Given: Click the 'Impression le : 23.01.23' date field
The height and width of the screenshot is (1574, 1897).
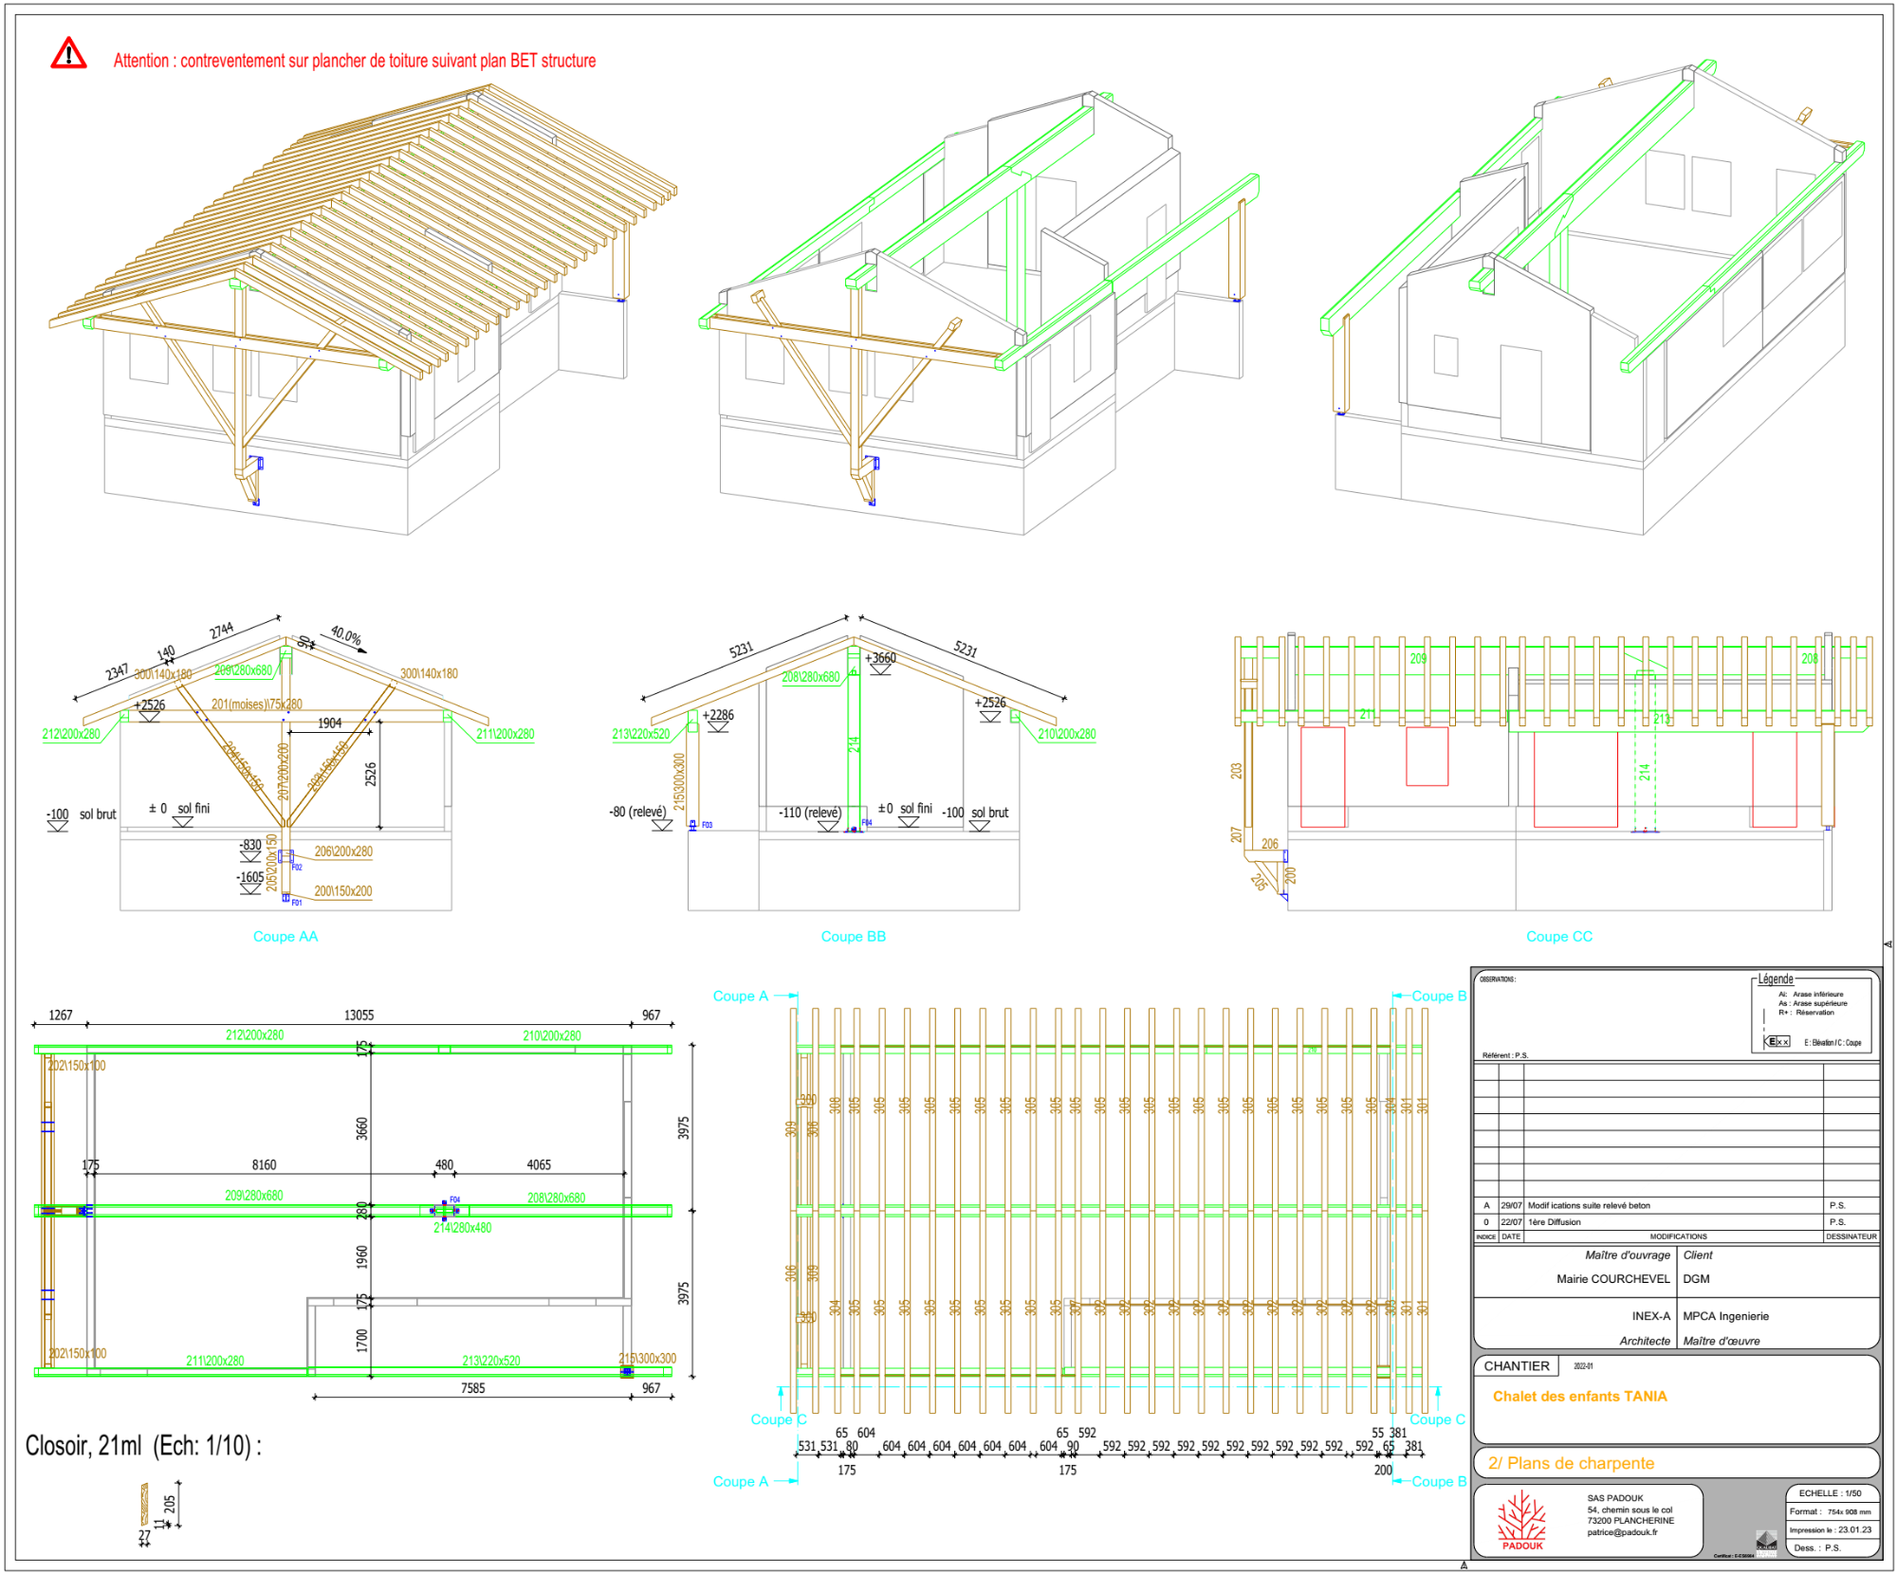Looking at the screenshot, I should (1831, 1530).
